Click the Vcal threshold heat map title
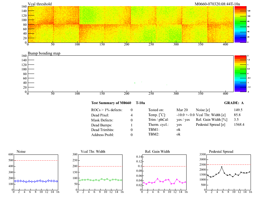Screen dimensions: 262x197 coord(40,4)
